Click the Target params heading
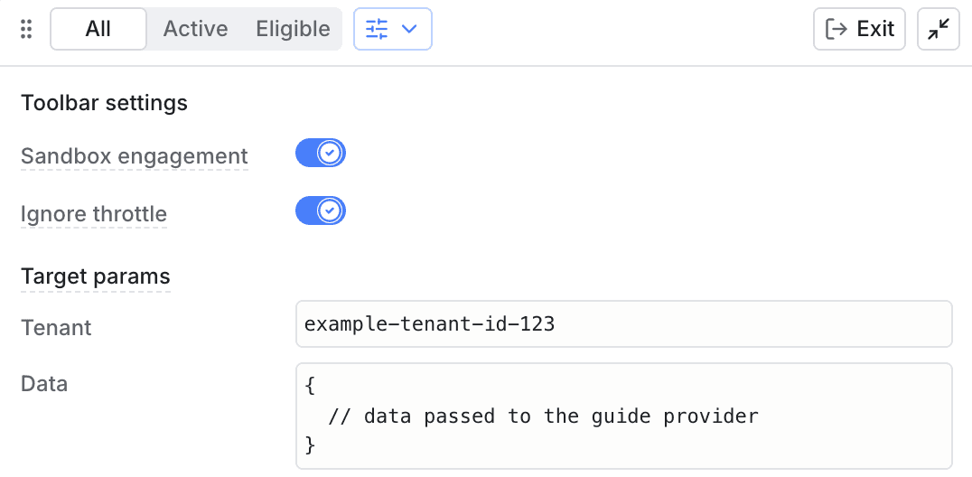972x477 pixels. [95, 276]
